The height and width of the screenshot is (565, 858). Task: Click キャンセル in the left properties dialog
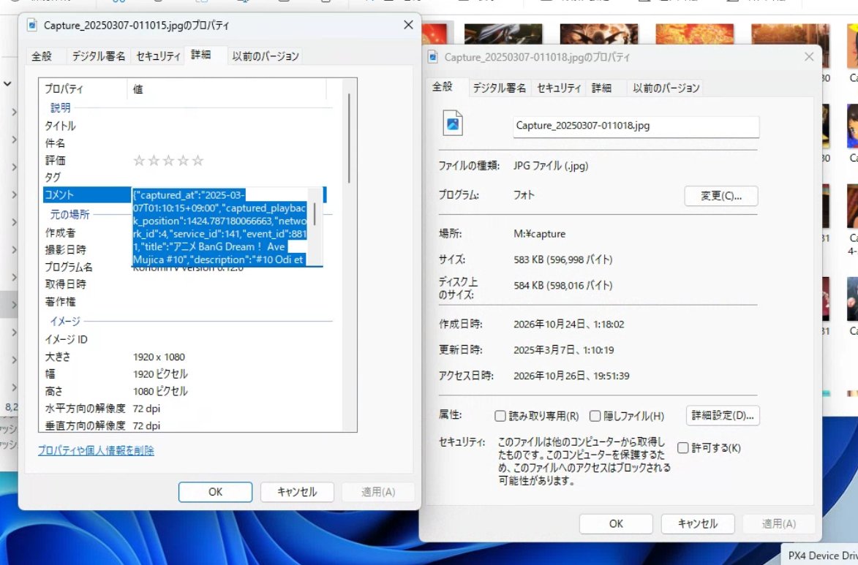296,492
